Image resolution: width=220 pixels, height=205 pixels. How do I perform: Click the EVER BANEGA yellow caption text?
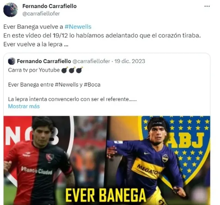[106, 195]
